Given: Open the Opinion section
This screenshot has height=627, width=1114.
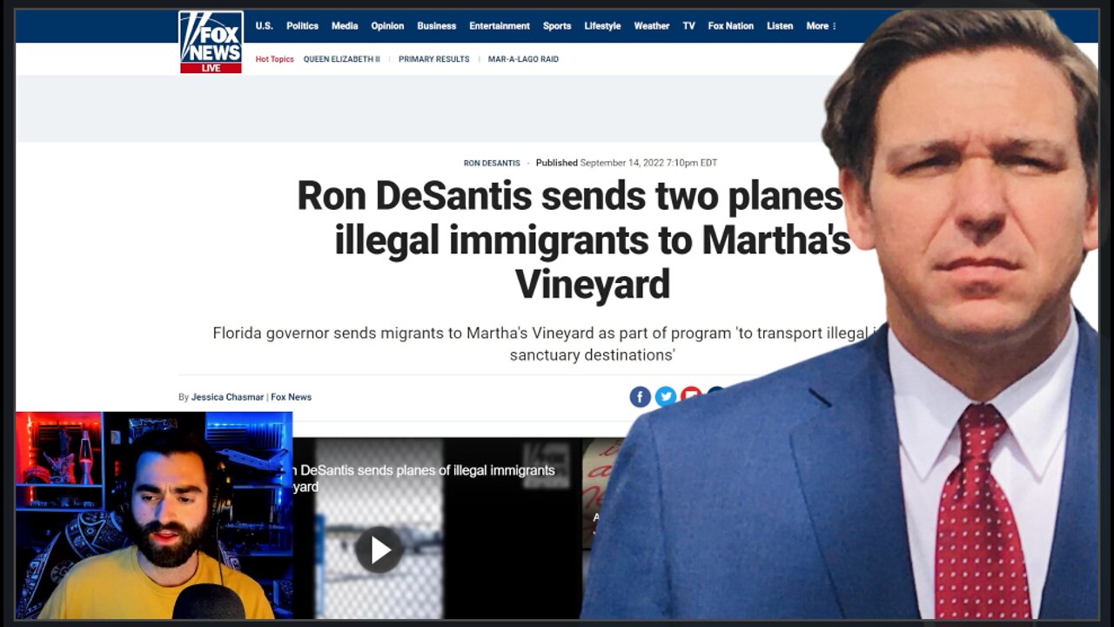Looking at the screenshot, I should pyautogui.click(x=387, y=26).
